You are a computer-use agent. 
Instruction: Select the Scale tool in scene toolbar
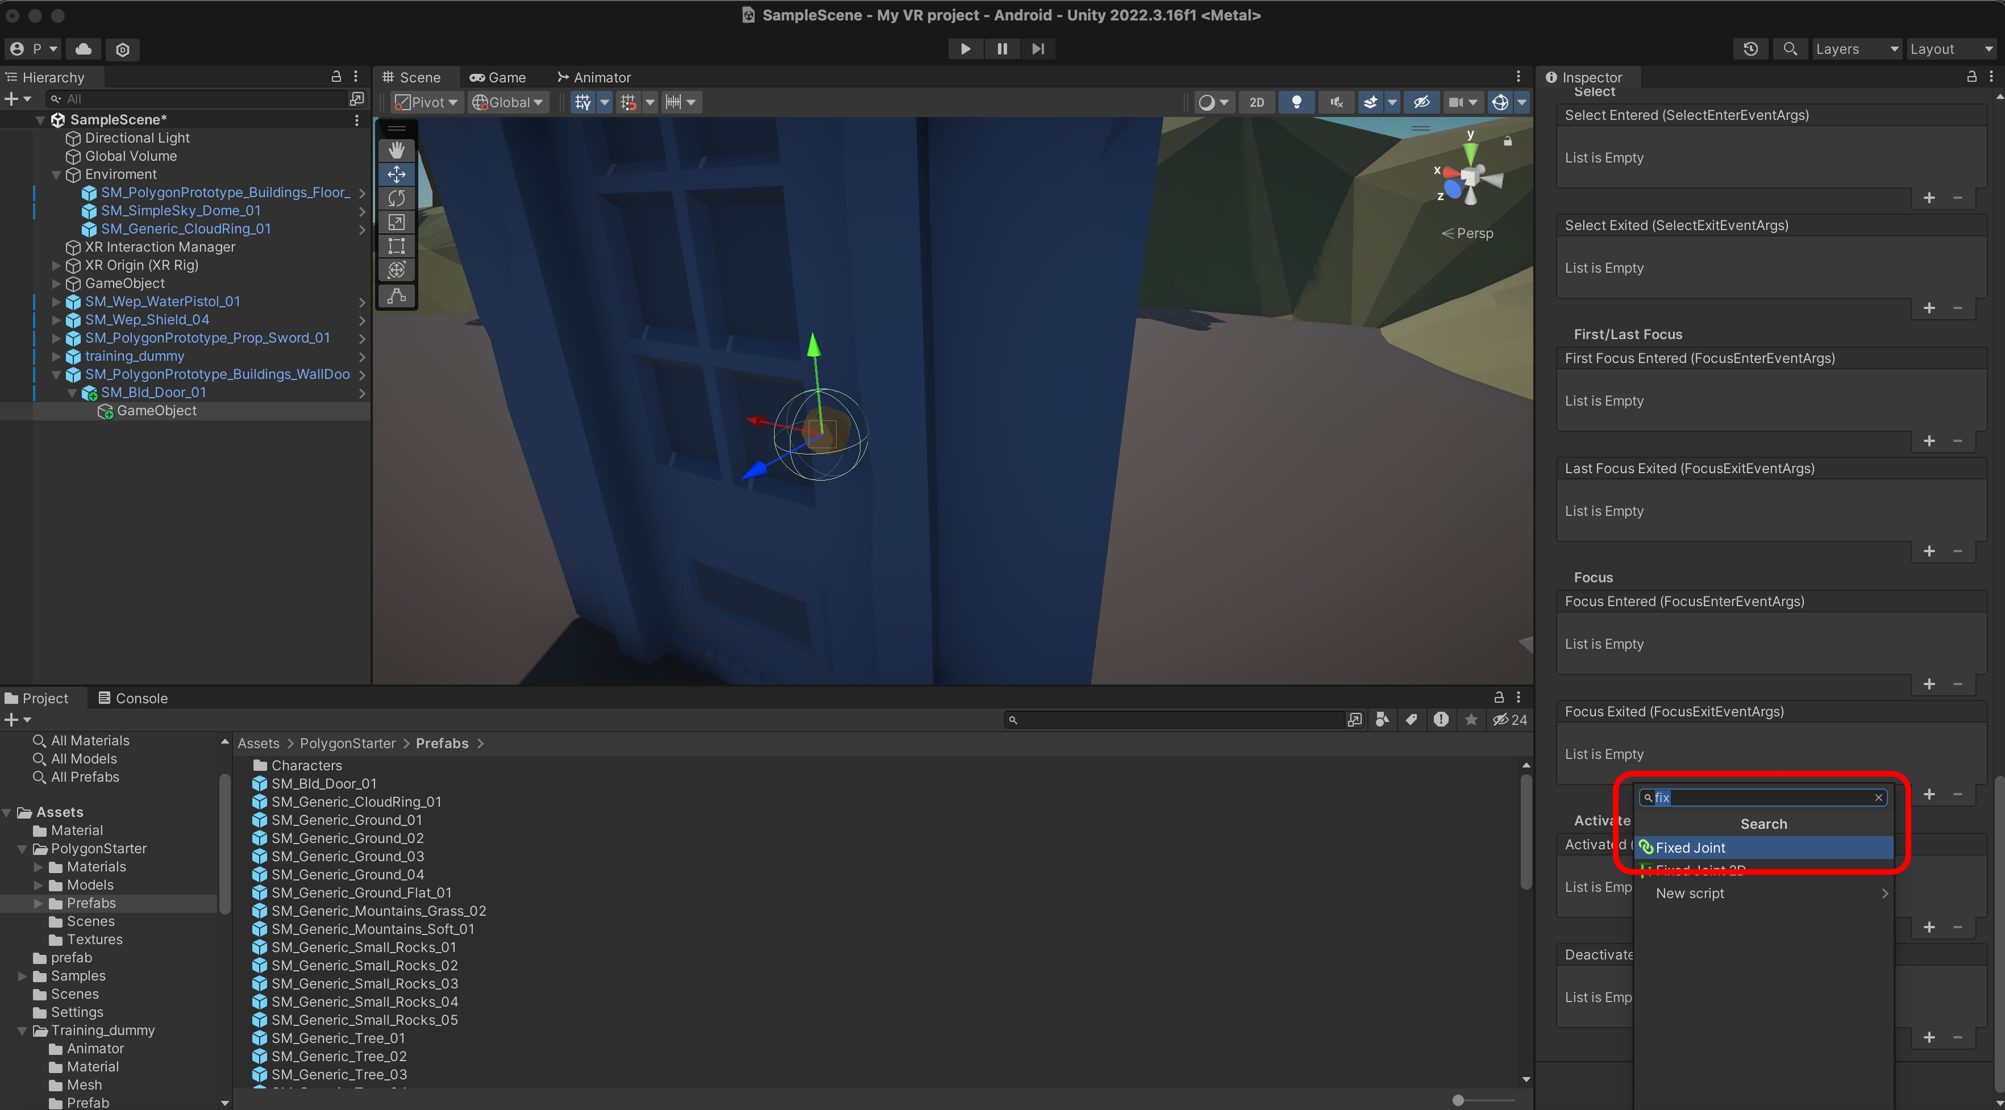coord(396,223)
